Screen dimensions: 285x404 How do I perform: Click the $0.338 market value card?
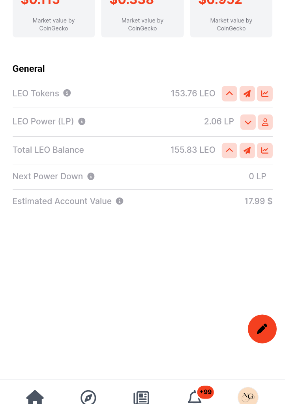pos(142,19)
